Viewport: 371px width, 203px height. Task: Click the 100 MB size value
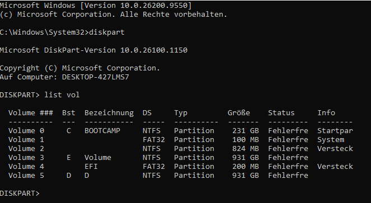click(x=245, y=140)
